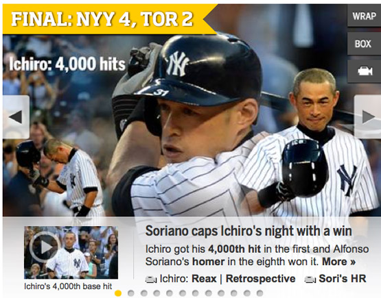381x298 pixels.
Task: Open the WRAP game recap
Action: coord(365,16)
